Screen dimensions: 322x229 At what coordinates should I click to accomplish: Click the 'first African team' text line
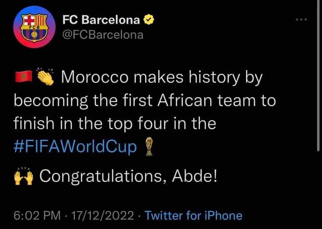point(144,101)
